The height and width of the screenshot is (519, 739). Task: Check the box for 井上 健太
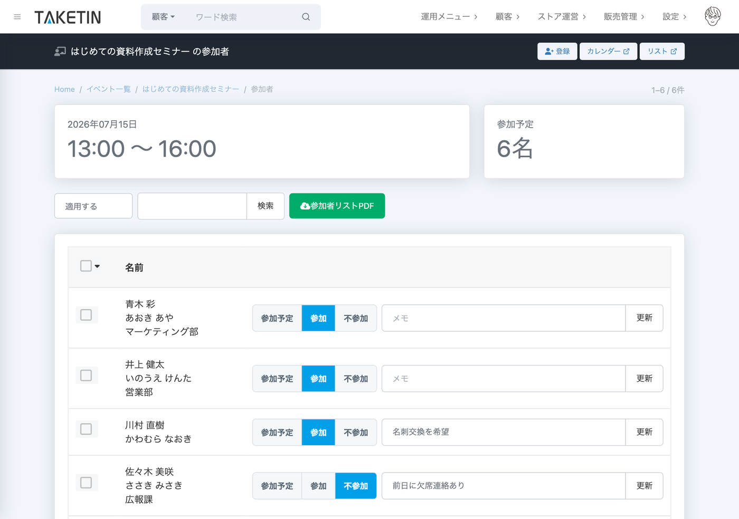coord(86,376)
